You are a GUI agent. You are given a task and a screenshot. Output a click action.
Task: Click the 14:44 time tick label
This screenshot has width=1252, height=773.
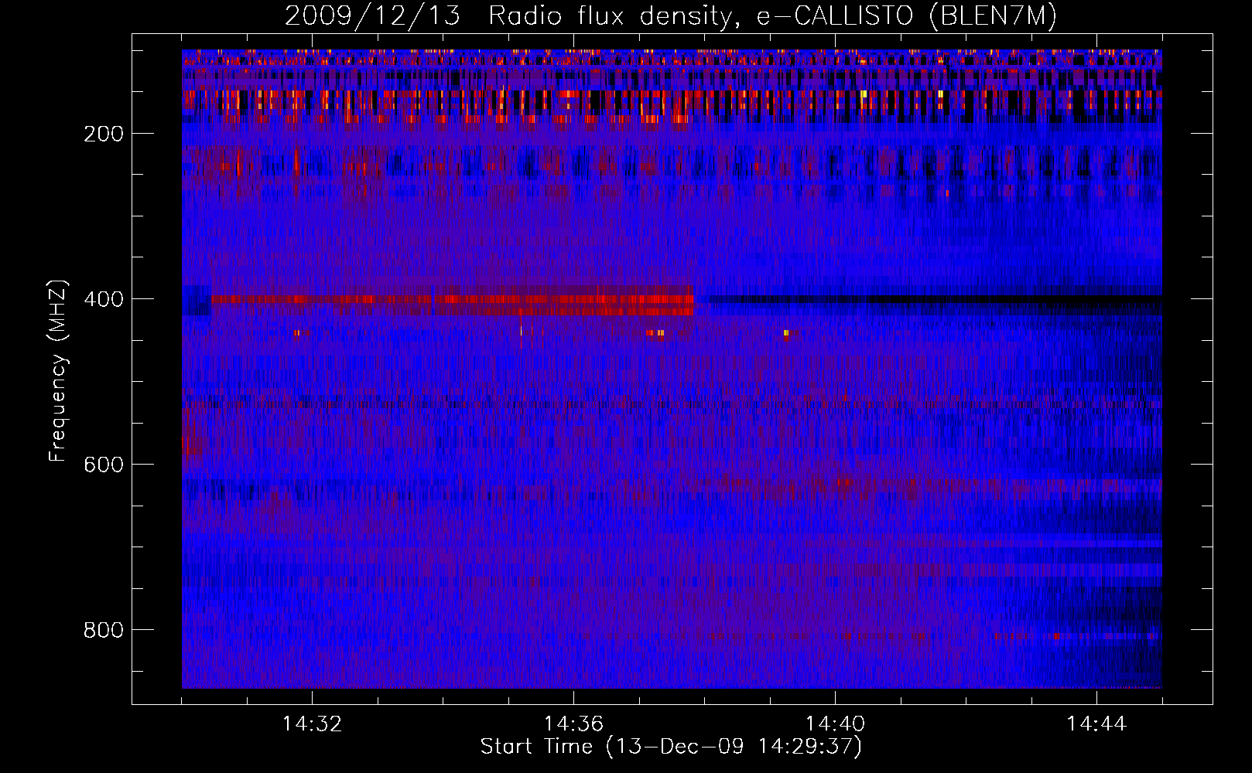[1096, 724]
